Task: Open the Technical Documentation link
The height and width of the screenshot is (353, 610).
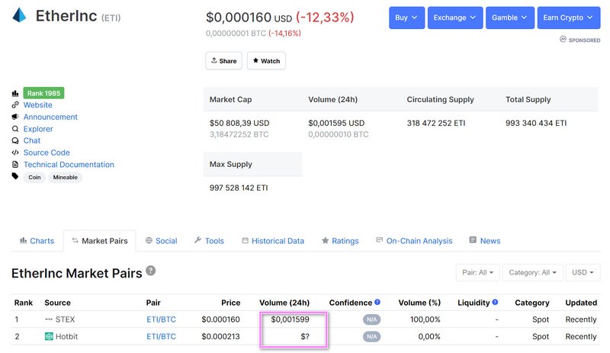Action: coord(69,165)
